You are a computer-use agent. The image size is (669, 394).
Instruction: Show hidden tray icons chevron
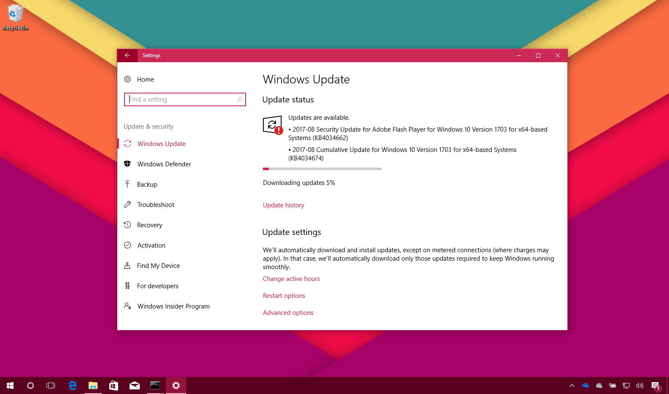[x=572, y=386]
